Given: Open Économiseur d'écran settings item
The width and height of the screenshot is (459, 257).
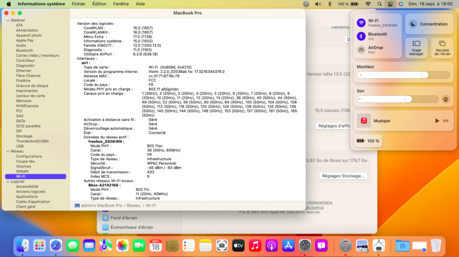Looking at the screenshot, I should (128, 227).
